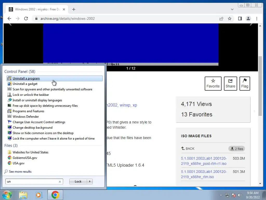Click the Lock button
The image size is (266, 200).
[x=78, y=182]
